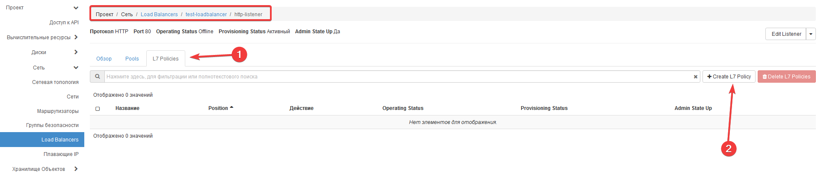This screenshot has height=176, width=821.
Task: Expand the Диски sidebar section
Action: pos(76,52)
